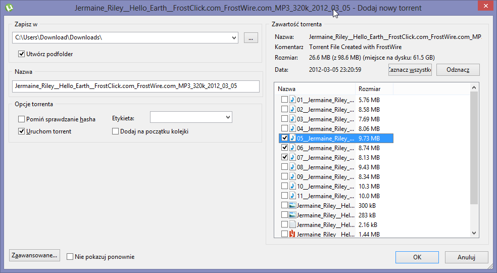Click red PDF icon of 1.44 MB file
This screenshot has width=497, height=273.
point(292,234)
